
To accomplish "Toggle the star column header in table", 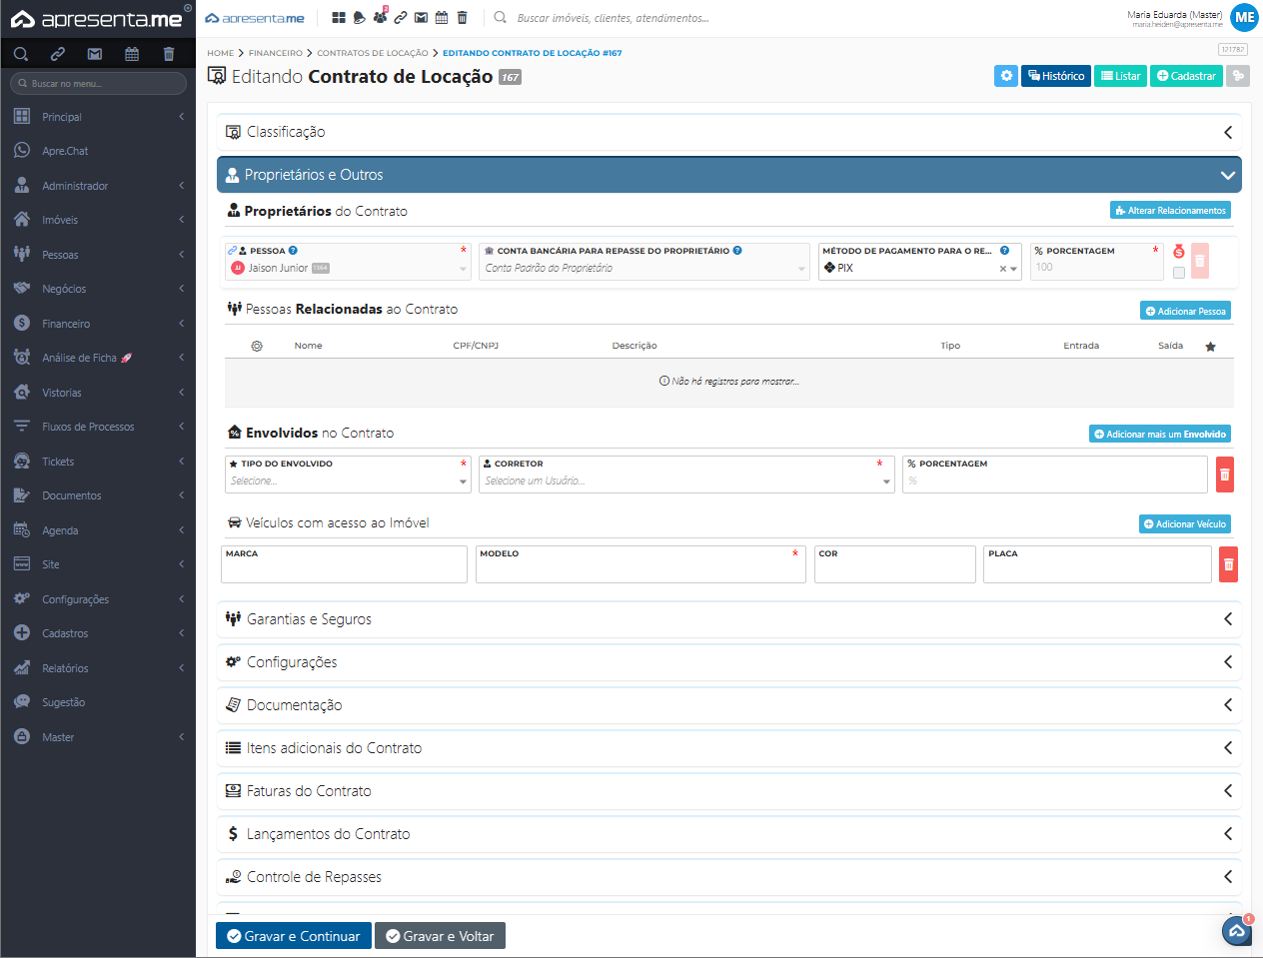I will (x=1210, y=347).
